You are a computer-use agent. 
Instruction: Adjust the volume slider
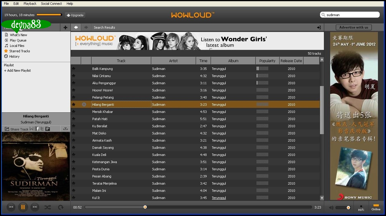coord(343,207)
